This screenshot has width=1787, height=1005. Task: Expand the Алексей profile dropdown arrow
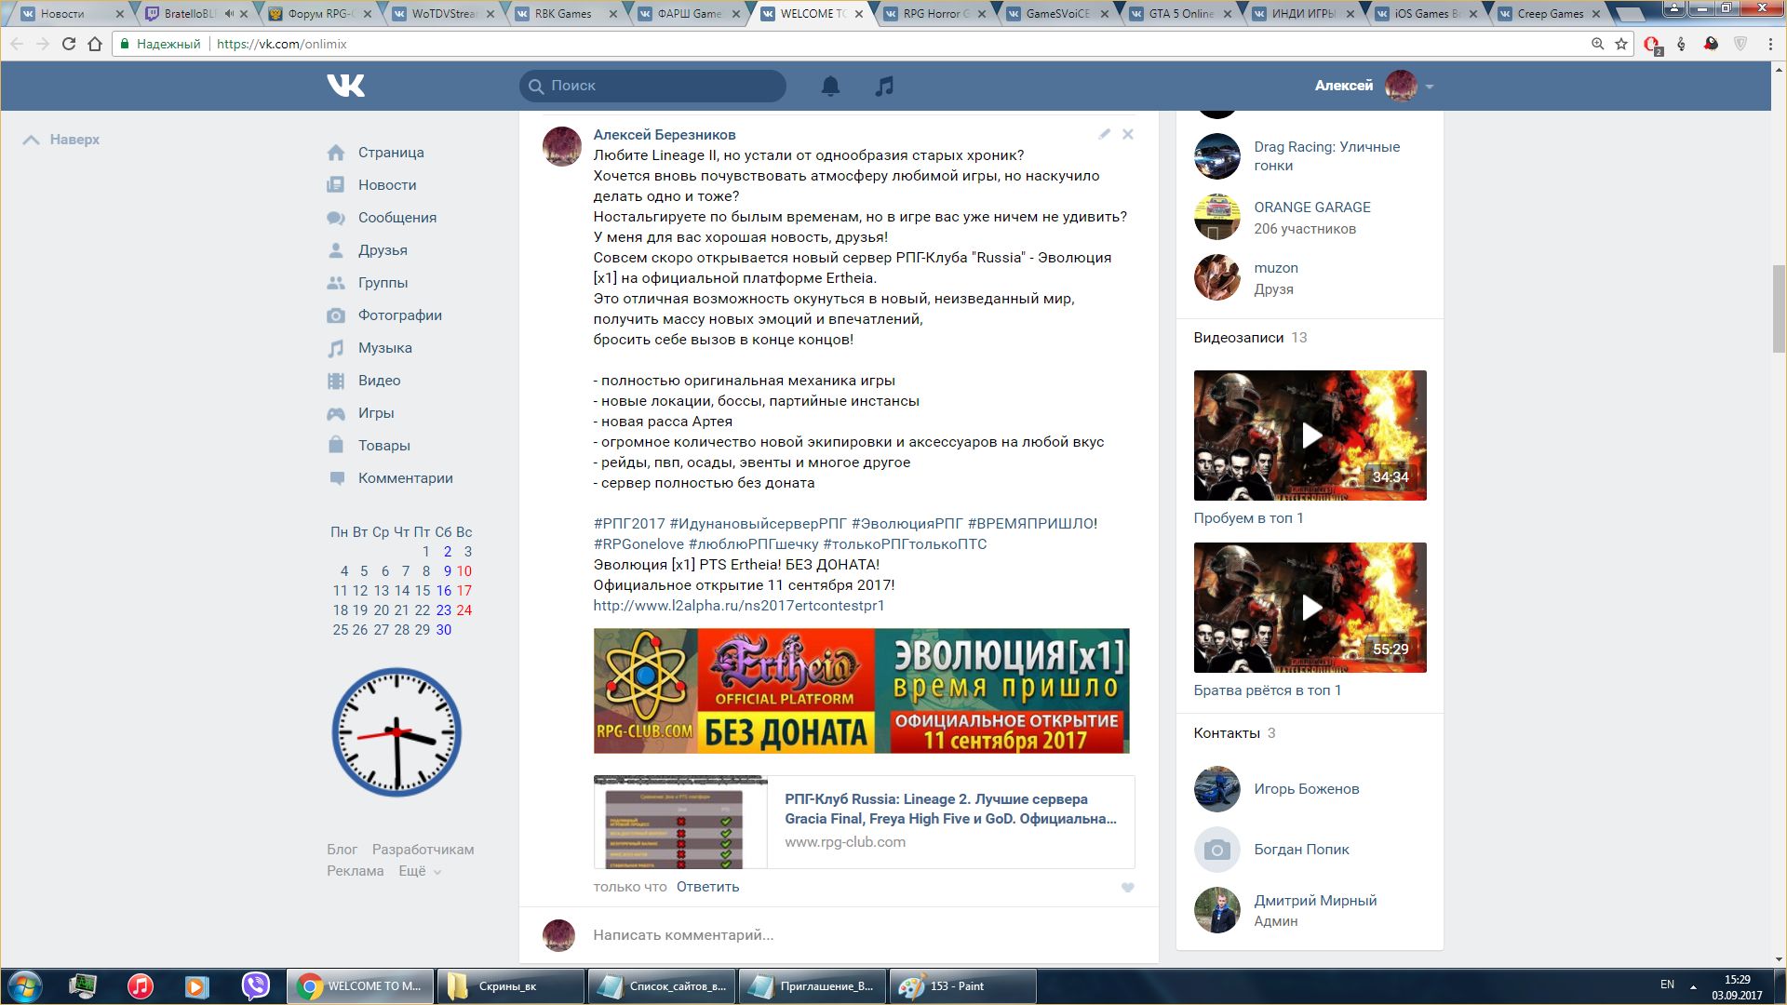pos(1430,87)
